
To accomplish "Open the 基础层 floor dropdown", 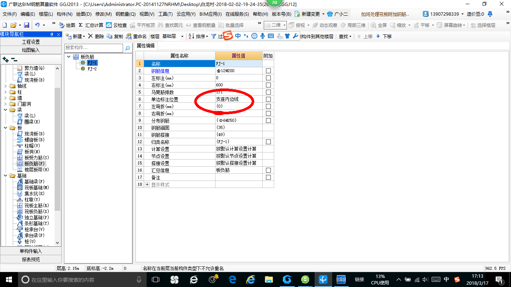I will coord(182,36).
